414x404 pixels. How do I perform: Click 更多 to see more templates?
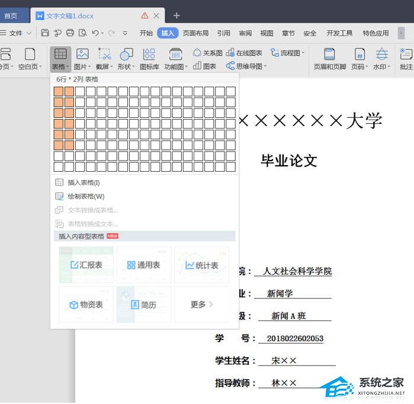pos(201,304)
